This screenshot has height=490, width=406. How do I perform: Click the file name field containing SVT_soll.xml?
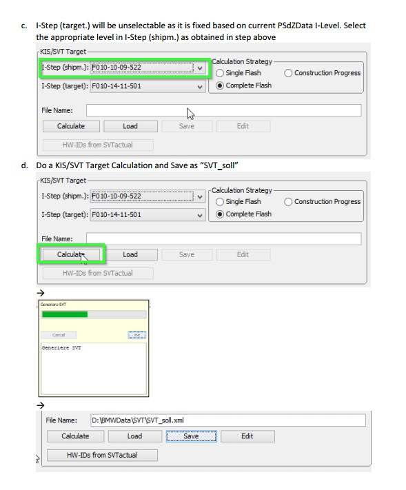pos(228,420)
